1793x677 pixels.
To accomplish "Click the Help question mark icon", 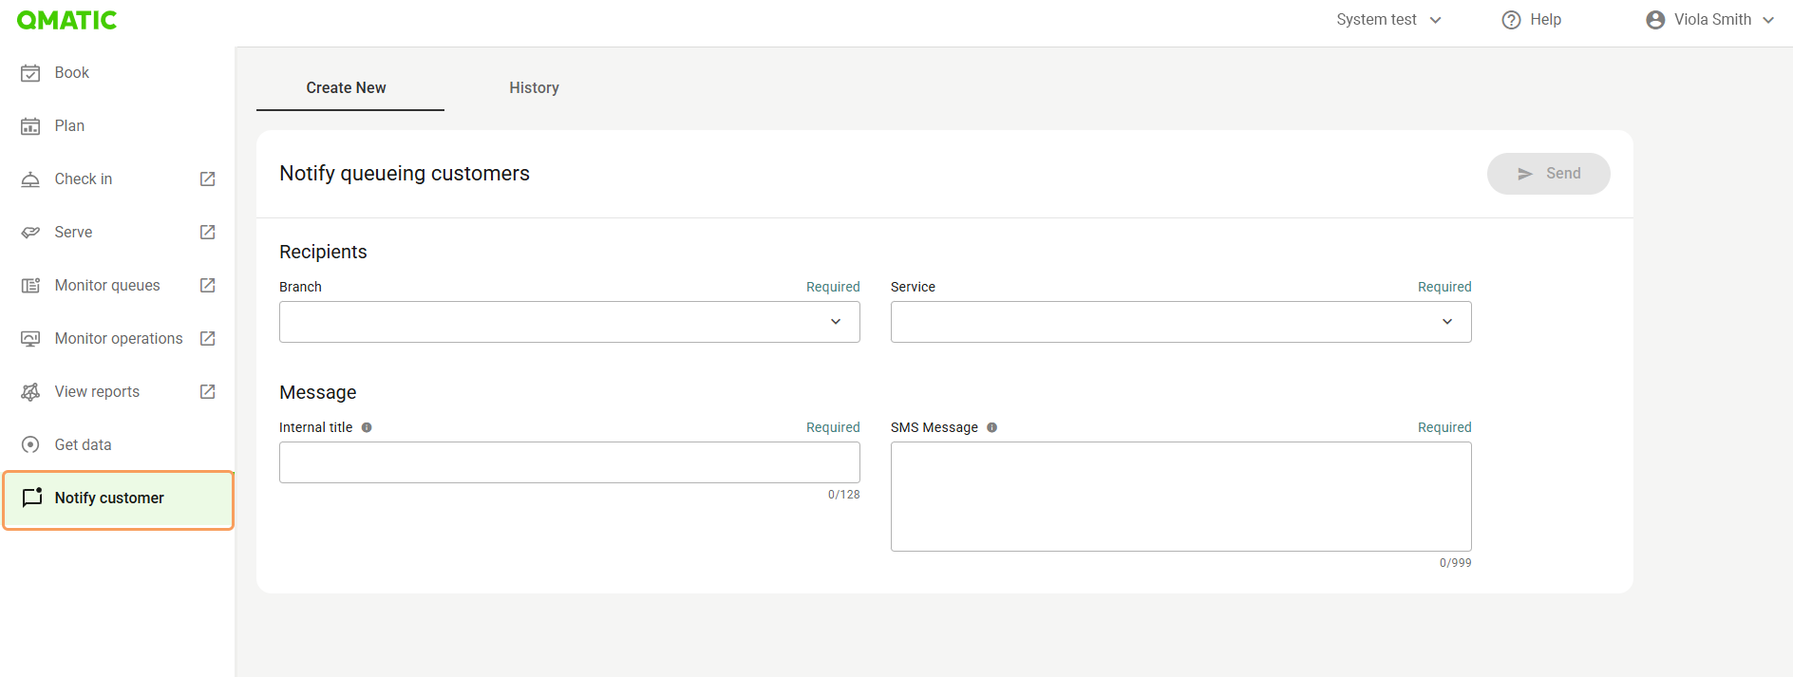I will 1511,20.
